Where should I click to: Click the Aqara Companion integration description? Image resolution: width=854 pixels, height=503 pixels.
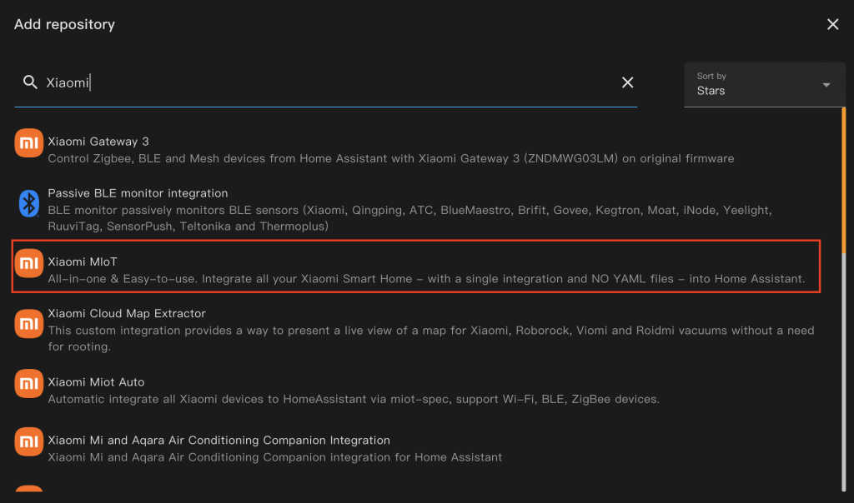pos(275,456)
